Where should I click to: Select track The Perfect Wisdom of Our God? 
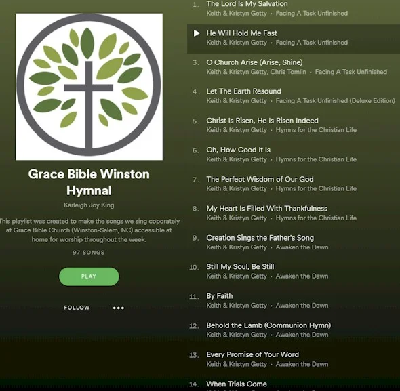point(260,179)
